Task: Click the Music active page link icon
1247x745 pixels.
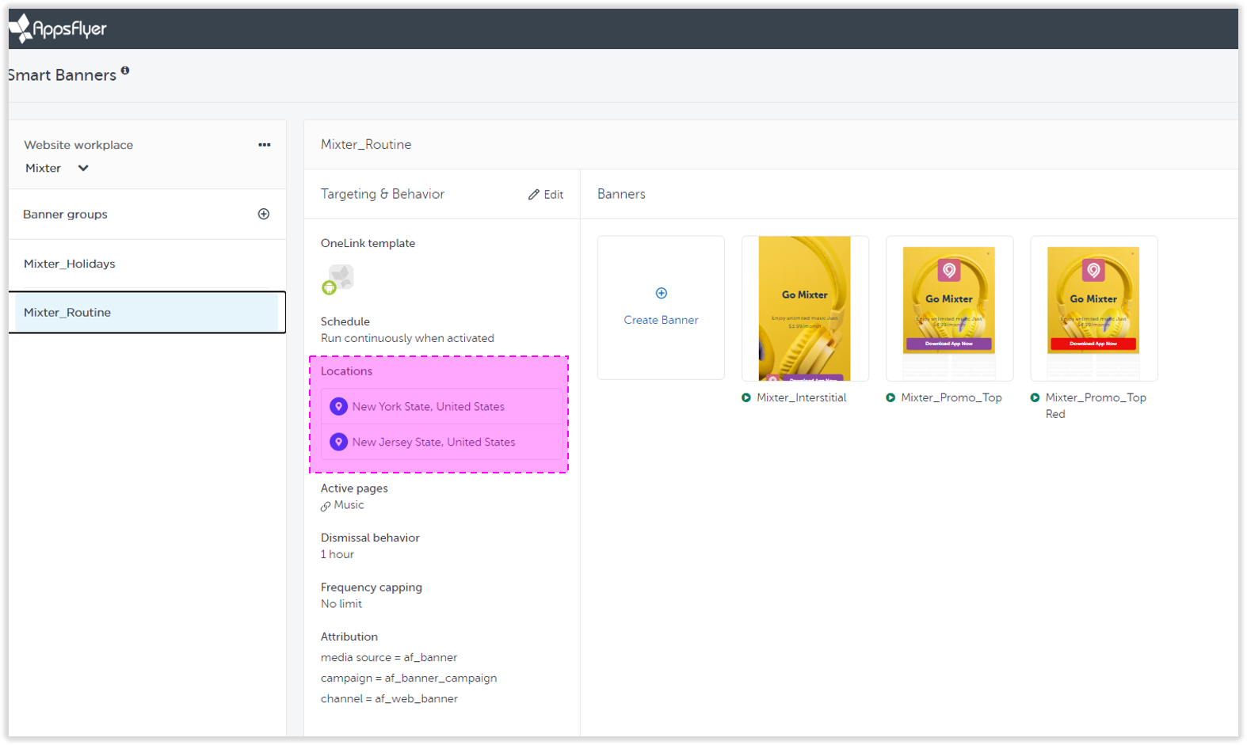Action: (x=326, y=506)
